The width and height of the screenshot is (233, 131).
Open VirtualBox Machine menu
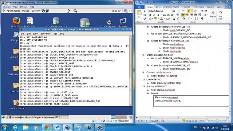[7, 7]
